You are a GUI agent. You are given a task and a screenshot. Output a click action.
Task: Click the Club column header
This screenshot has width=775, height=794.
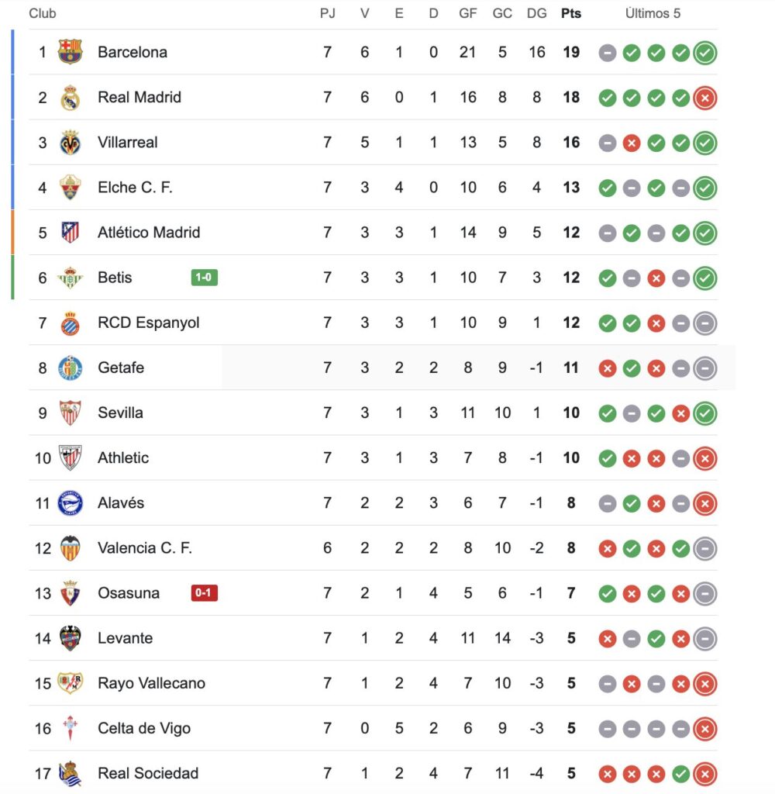[43, 14]
